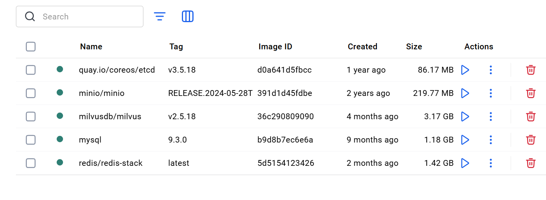
Task: Click the 2 years ago cell
Action: (x=368, y=93)
